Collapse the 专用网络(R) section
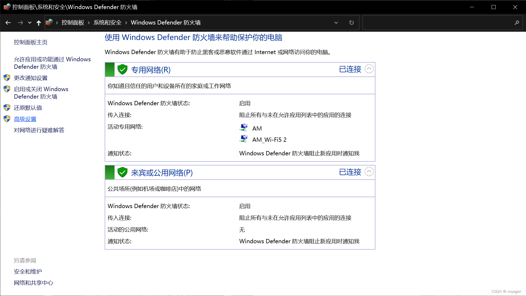This screenshot has height=296, width=526. 369,69
